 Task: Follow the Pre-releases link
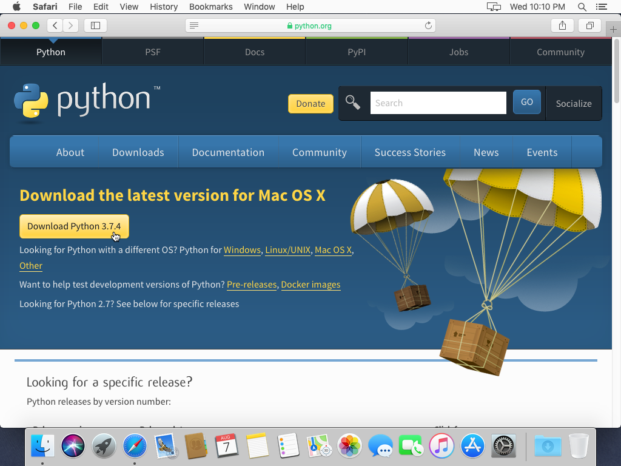tap(252, 285)
